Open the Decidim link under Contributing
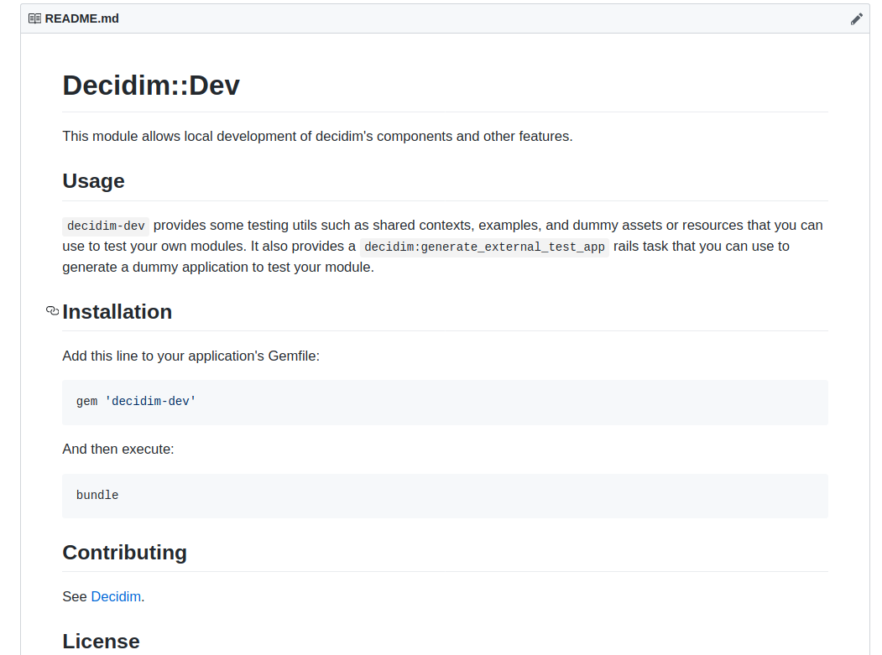This screenshot has height=655, width=882. point(116,596)
